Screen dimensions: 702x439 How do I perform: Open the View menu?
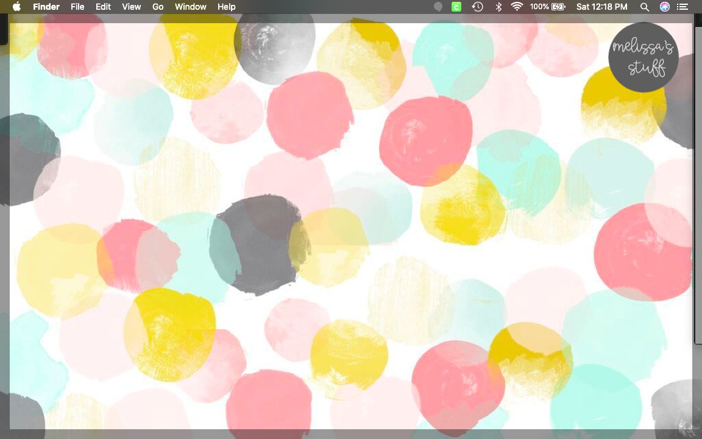[132, 7]
